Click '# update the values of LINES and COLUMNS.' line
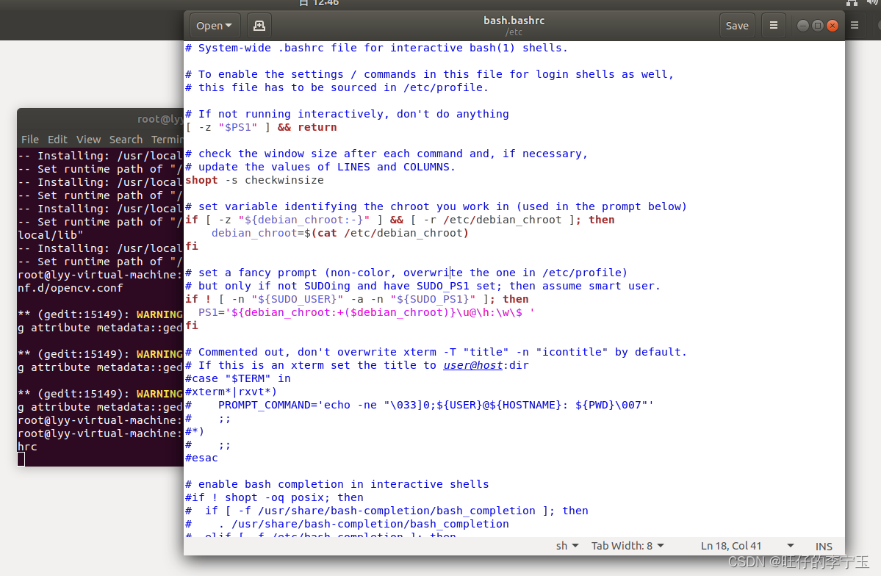Image resolution: width=881 pixels, height=576 pixels. [320, 167]
